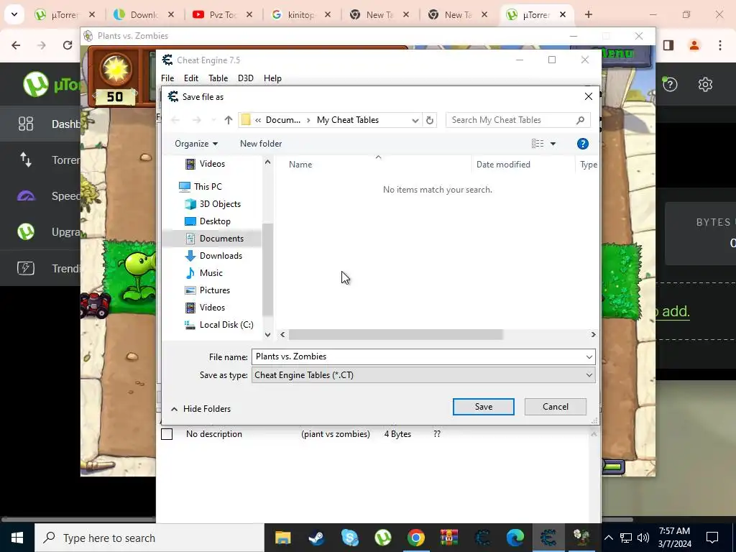
Task: Go up one folder level arrow
Action: [229, 120]
